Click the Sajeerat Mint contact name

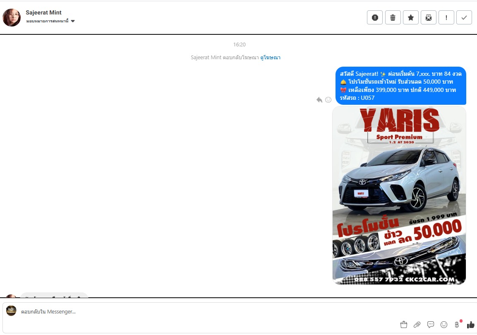43,12
